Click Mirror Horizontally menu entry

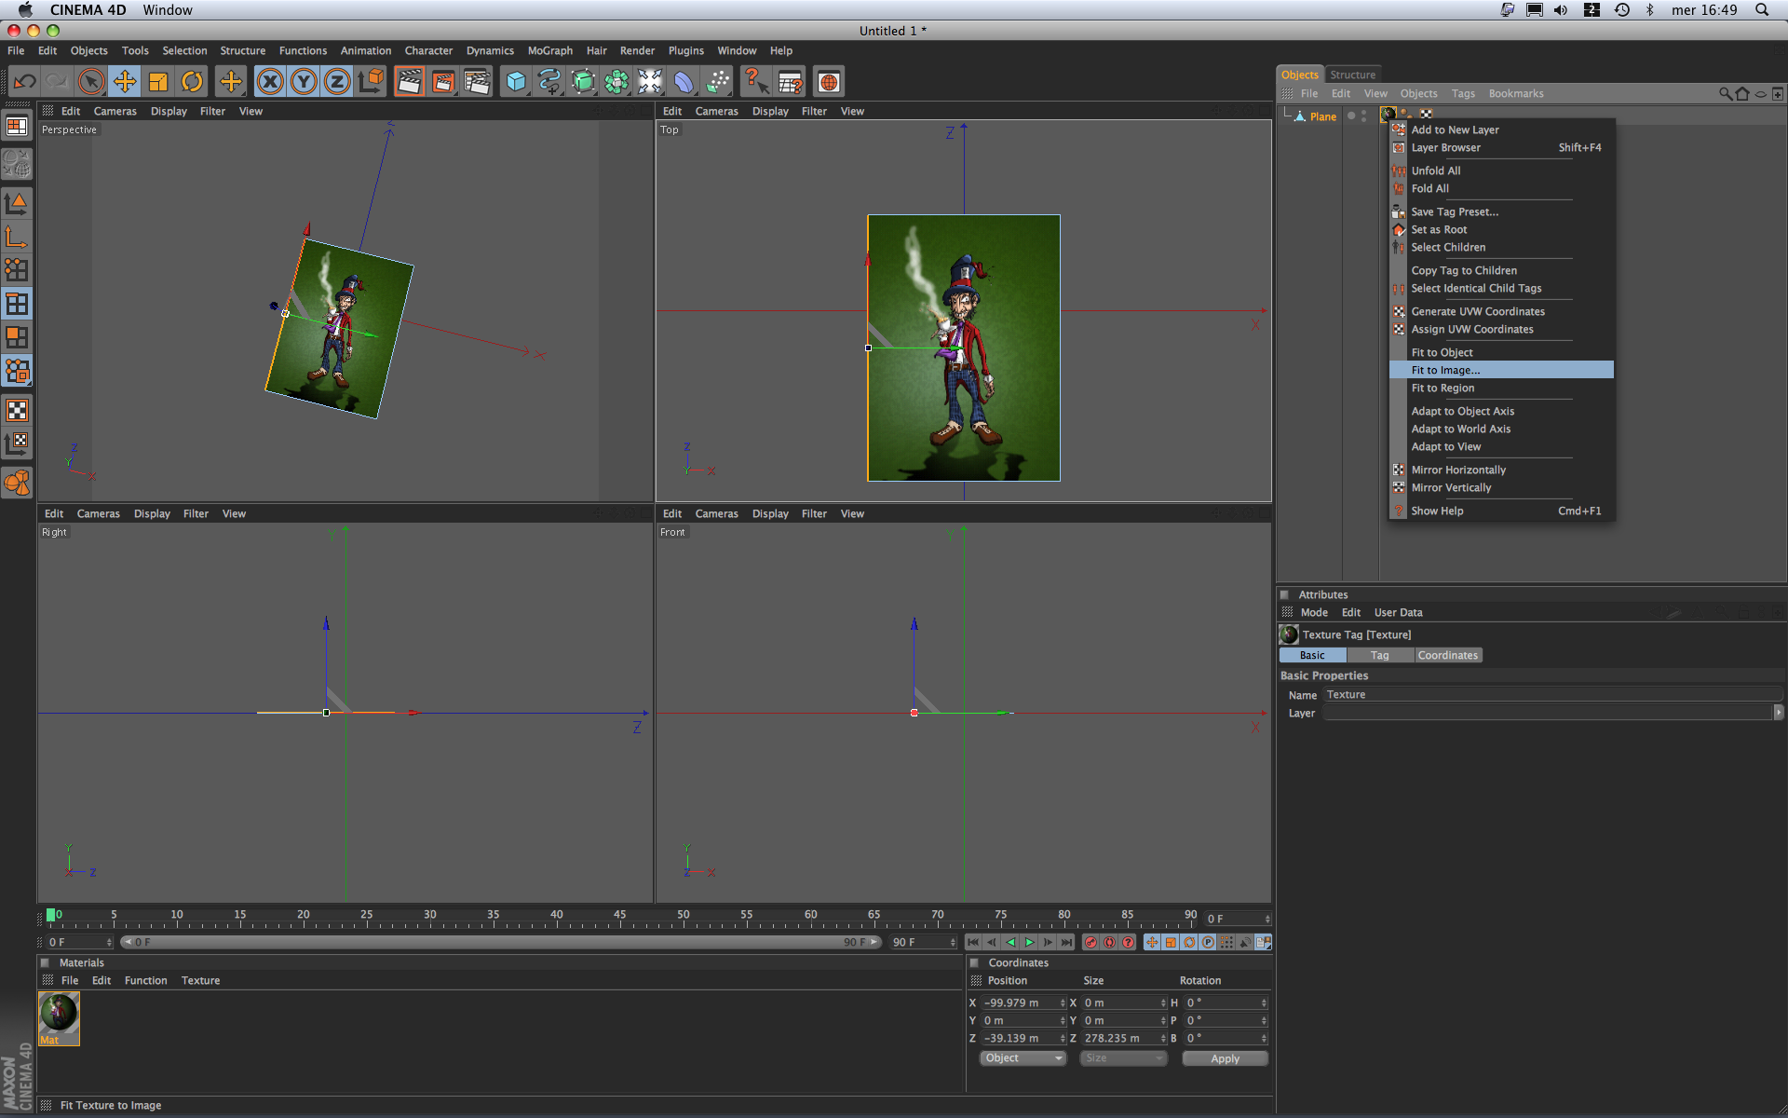[1457, 470]
